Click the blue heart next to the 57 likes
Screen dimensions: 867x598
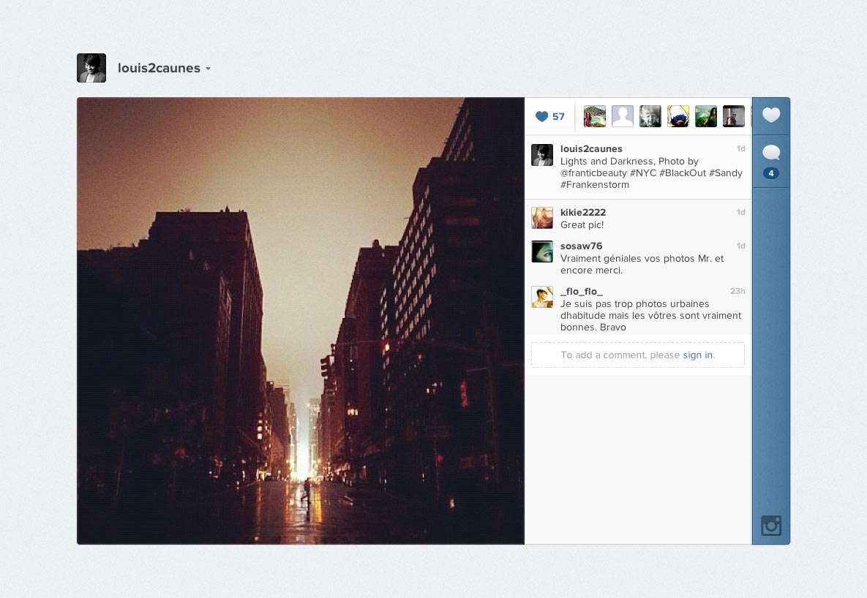click(x=542, y=116)
